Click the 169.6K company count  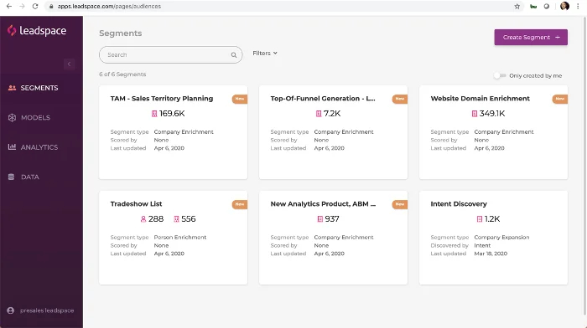(172, 114)
